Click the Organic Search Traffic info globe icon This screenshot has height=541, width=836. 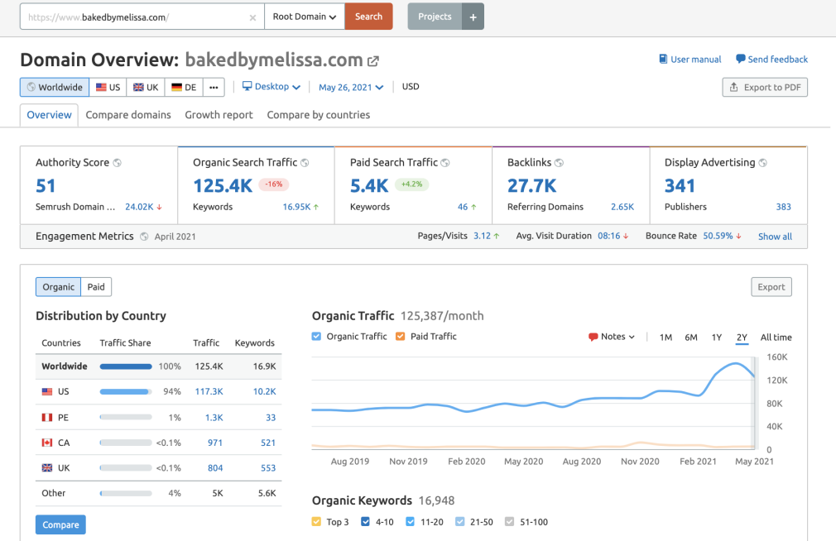(x=305, y=163)
